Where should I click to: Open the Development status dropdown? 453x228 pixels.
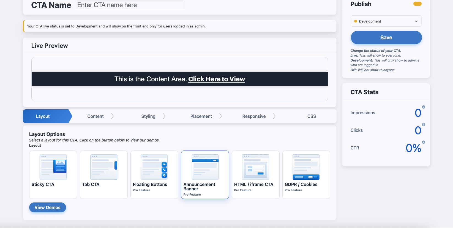click(386, 21)
